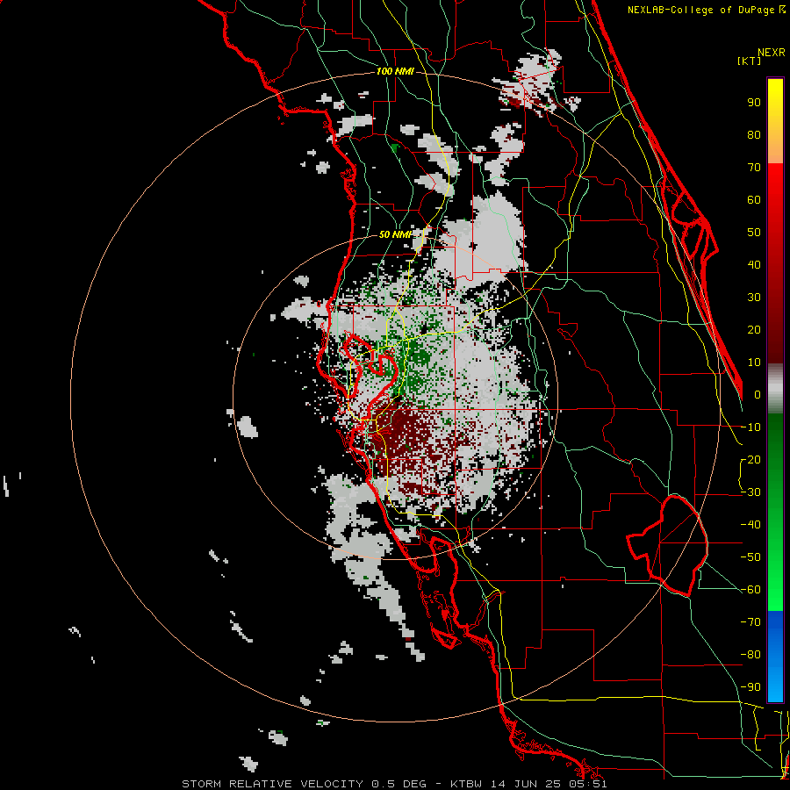The image size is (790, 790).
Task: Click the positive 60 value on the velocity scale
Action: pyautogui.click(x=754, y=200)
